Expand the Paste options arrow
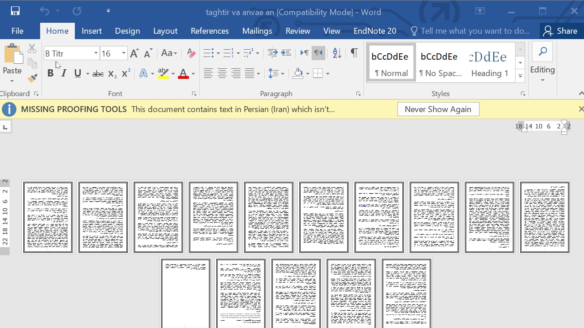The image size is (584, 328). click(12, 81)
